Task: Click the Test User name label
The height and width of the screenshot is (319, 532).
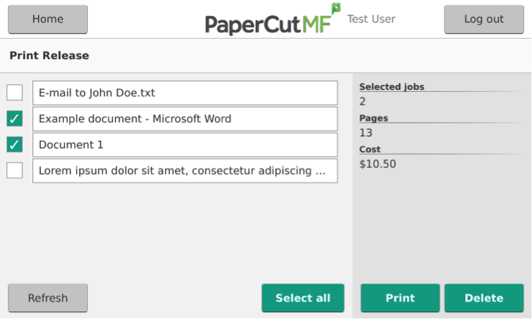Action: (x=371, y=19)
